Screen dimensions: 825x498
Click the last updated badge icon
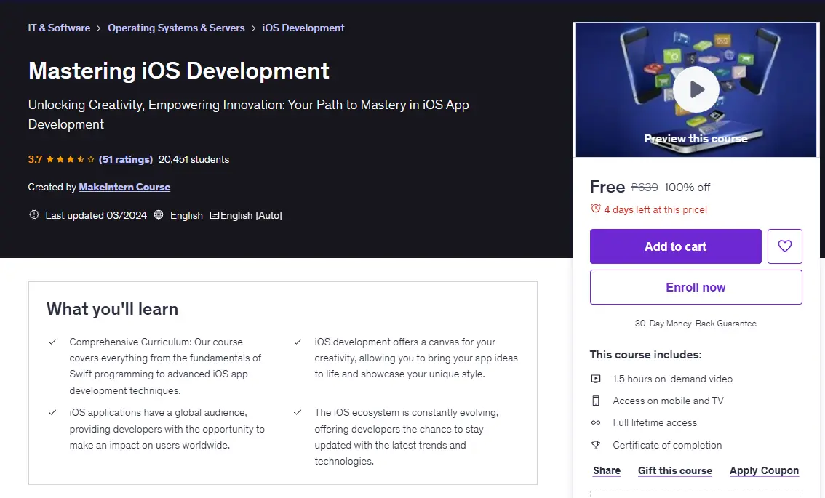(x=34, y=214)
